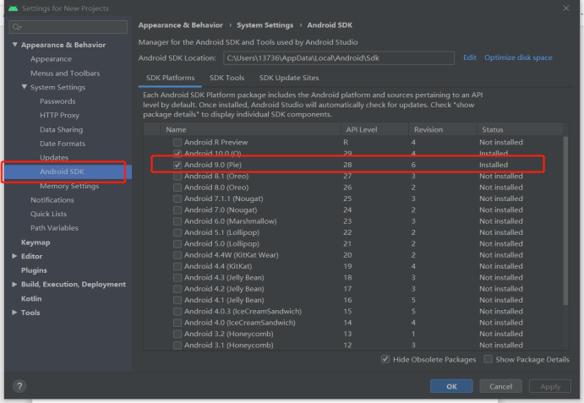Click the OK button
The width and height of the screenshot is (584, 403).
[x=451, y=386]
